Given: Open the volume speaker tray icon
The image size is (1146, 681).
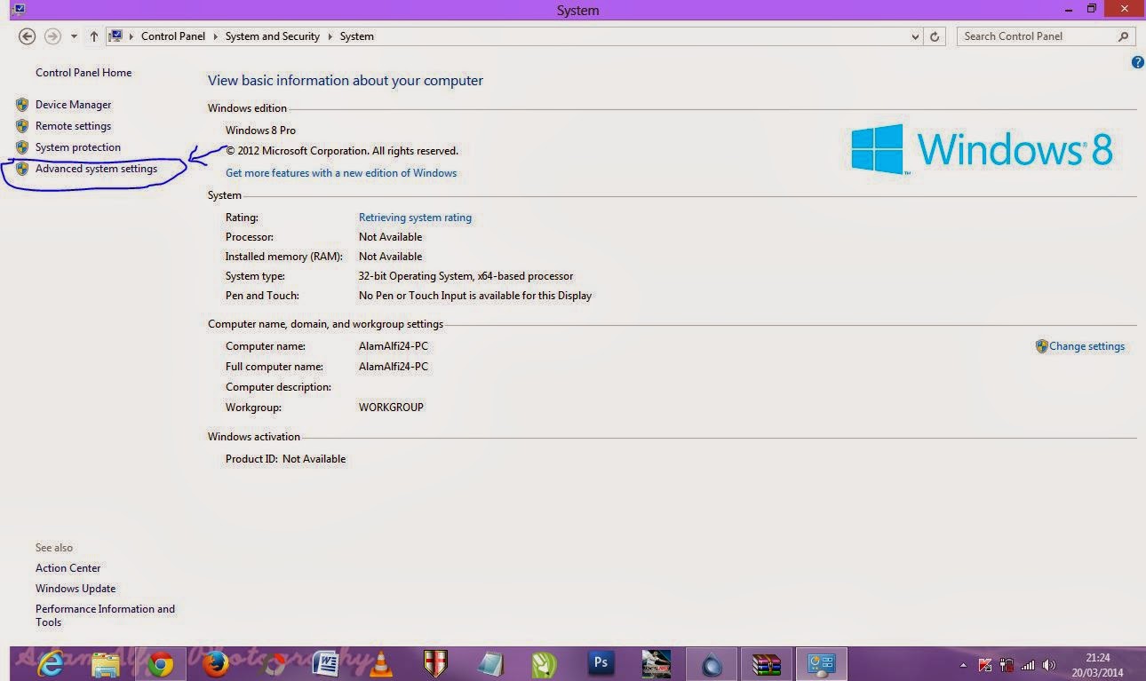Looking at the screenshot, I should pyautogui.click(x=1049, y=664).
